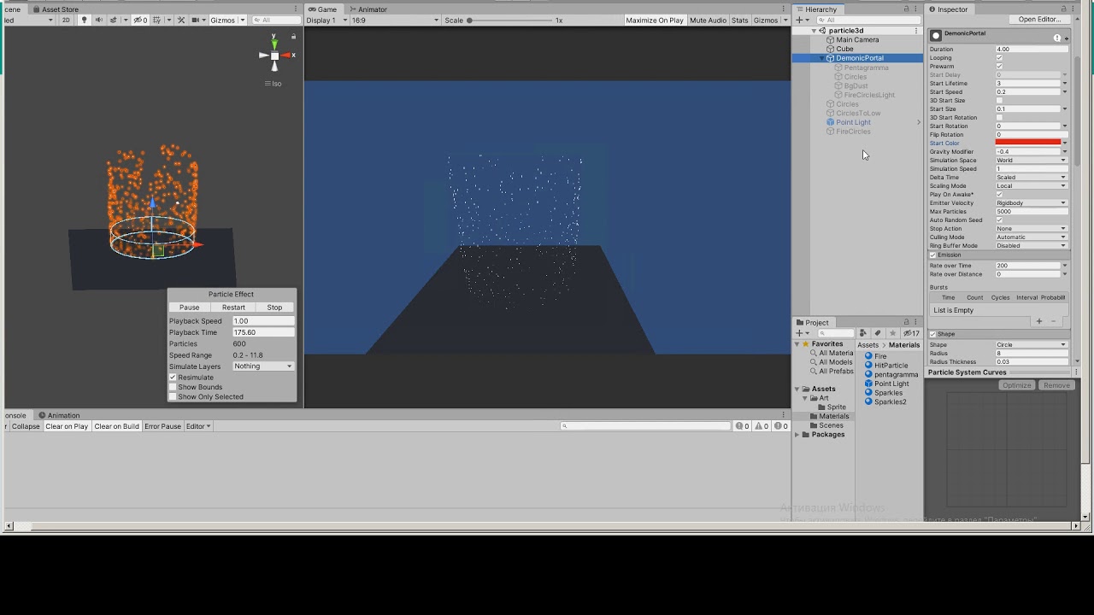Image resolution: width=1094 pixels, height=615 pixels.
Task: Open the Display 1 dropdown
Action: (x=326, y=20)
